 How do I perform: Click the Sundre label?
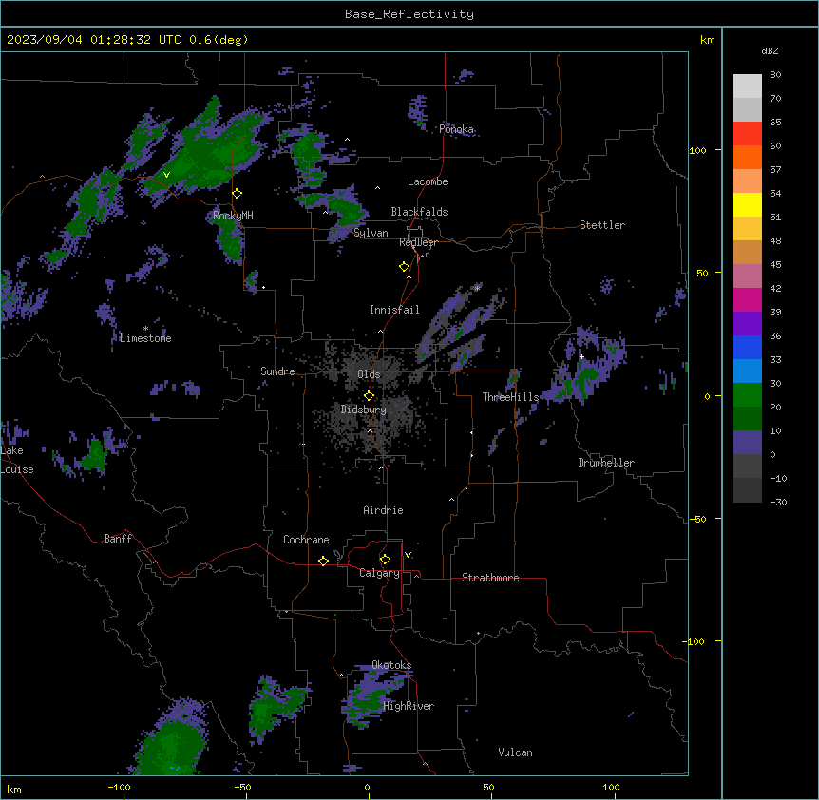277,371
